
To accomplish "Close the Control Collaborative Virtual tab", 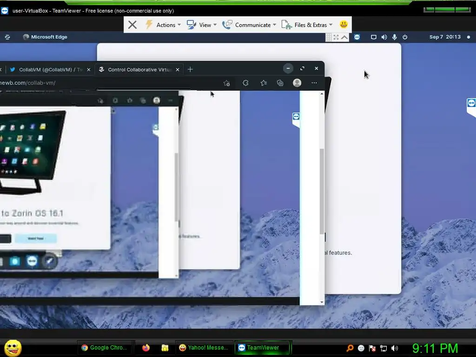I will (x=178, y=70).
